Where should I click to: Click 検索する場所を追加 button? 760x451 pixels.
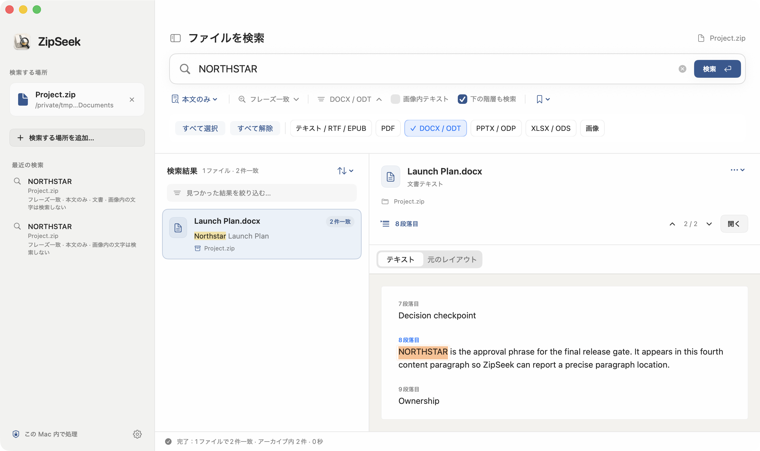click(x=77, y=138)
